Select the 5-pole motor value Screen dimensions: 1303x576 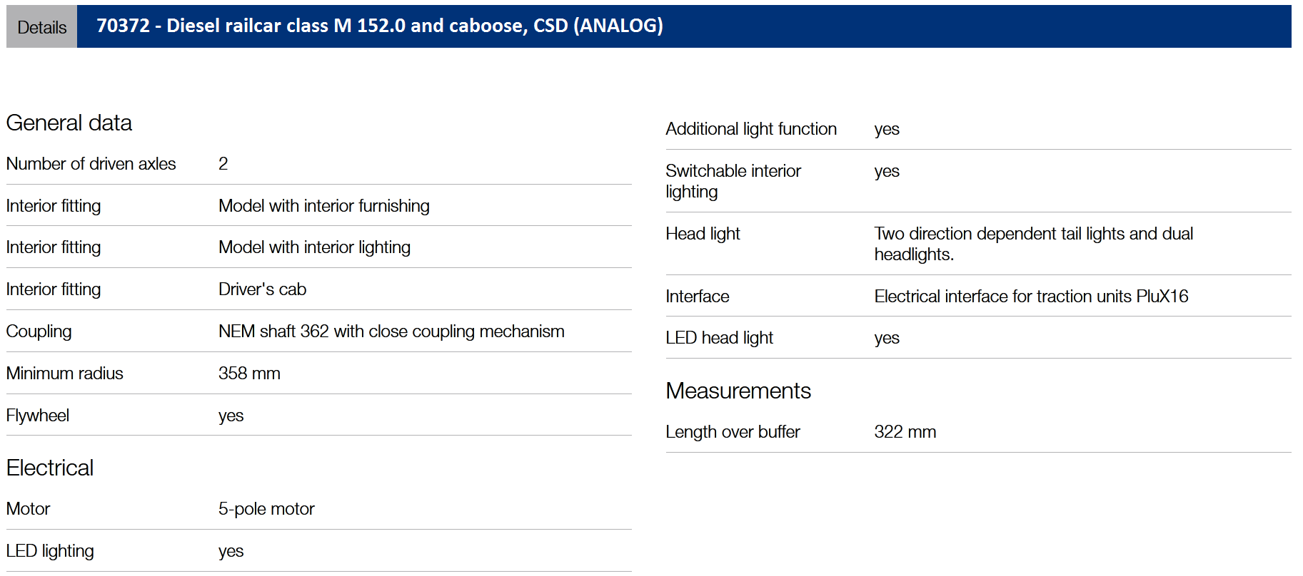click(266, 509)
